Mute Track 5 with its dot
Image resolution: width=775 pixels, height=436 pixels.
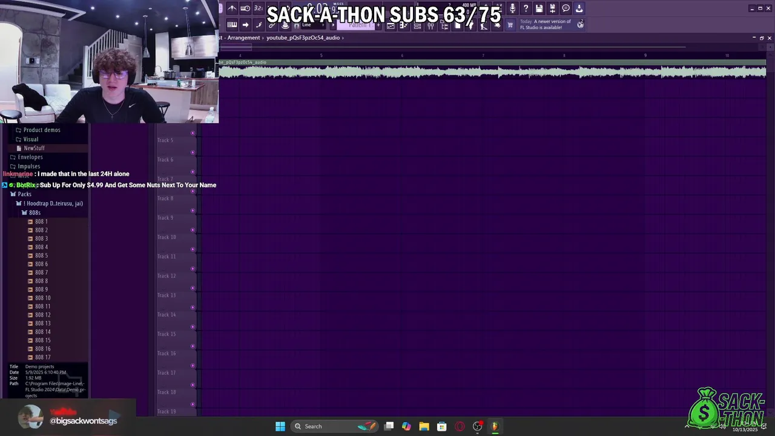coord(193,153)
